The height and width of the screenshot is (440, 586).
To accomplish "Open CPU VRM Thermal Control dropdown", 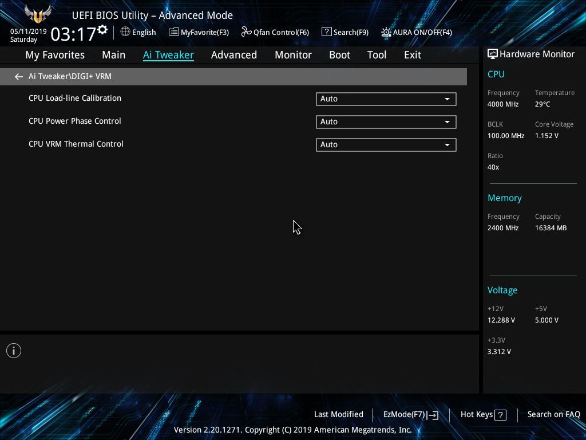I will [x=386, y=145].
